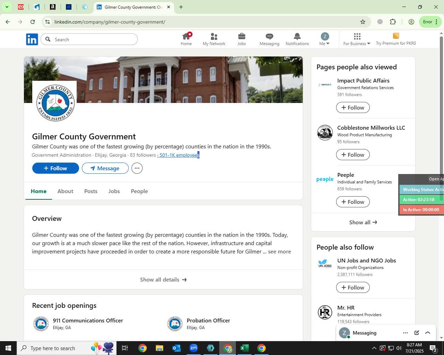Click the Gilmer County seal logo

[x=55, y=103]
